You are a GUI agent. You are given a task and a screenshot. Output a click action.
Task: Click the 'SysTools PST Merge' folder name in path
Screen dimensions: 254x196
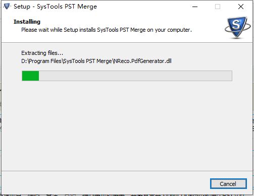[x=87, y=61]
